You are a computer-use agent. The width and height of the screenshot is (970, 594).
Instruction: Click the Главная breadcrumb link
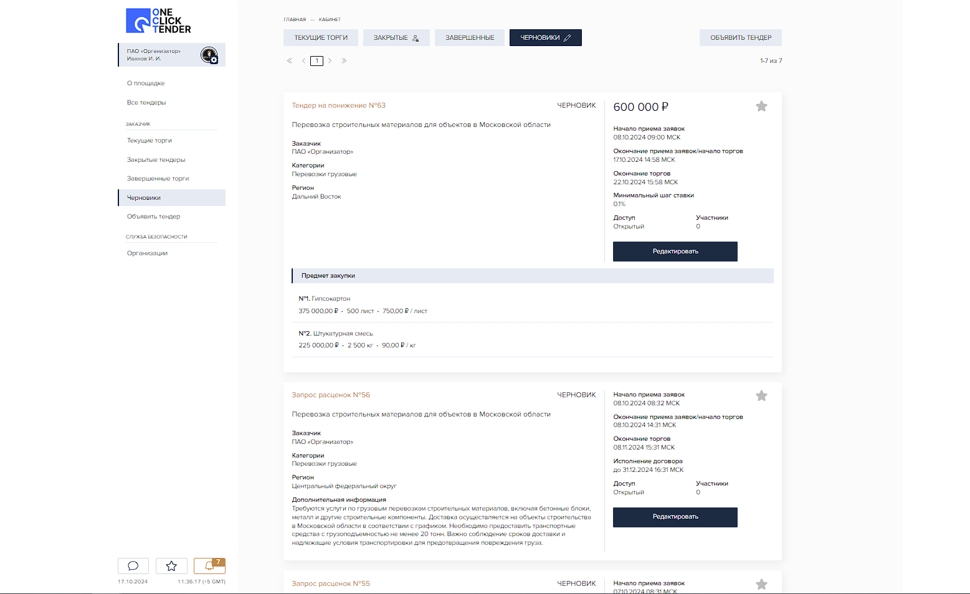[x=295, y=20]
